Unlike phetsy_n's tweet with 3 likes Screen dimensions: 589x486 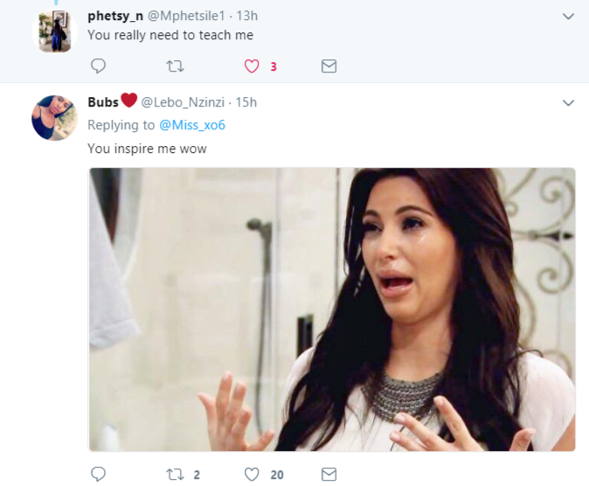pyautogui.click(x=252, y=66)
